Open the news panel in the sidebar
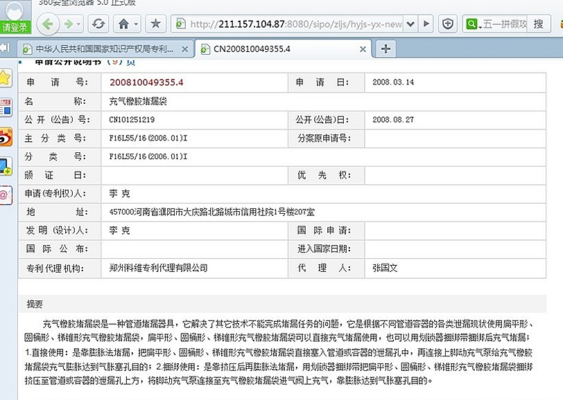Screen dimensions: 563x400 [x=6, y=107]
